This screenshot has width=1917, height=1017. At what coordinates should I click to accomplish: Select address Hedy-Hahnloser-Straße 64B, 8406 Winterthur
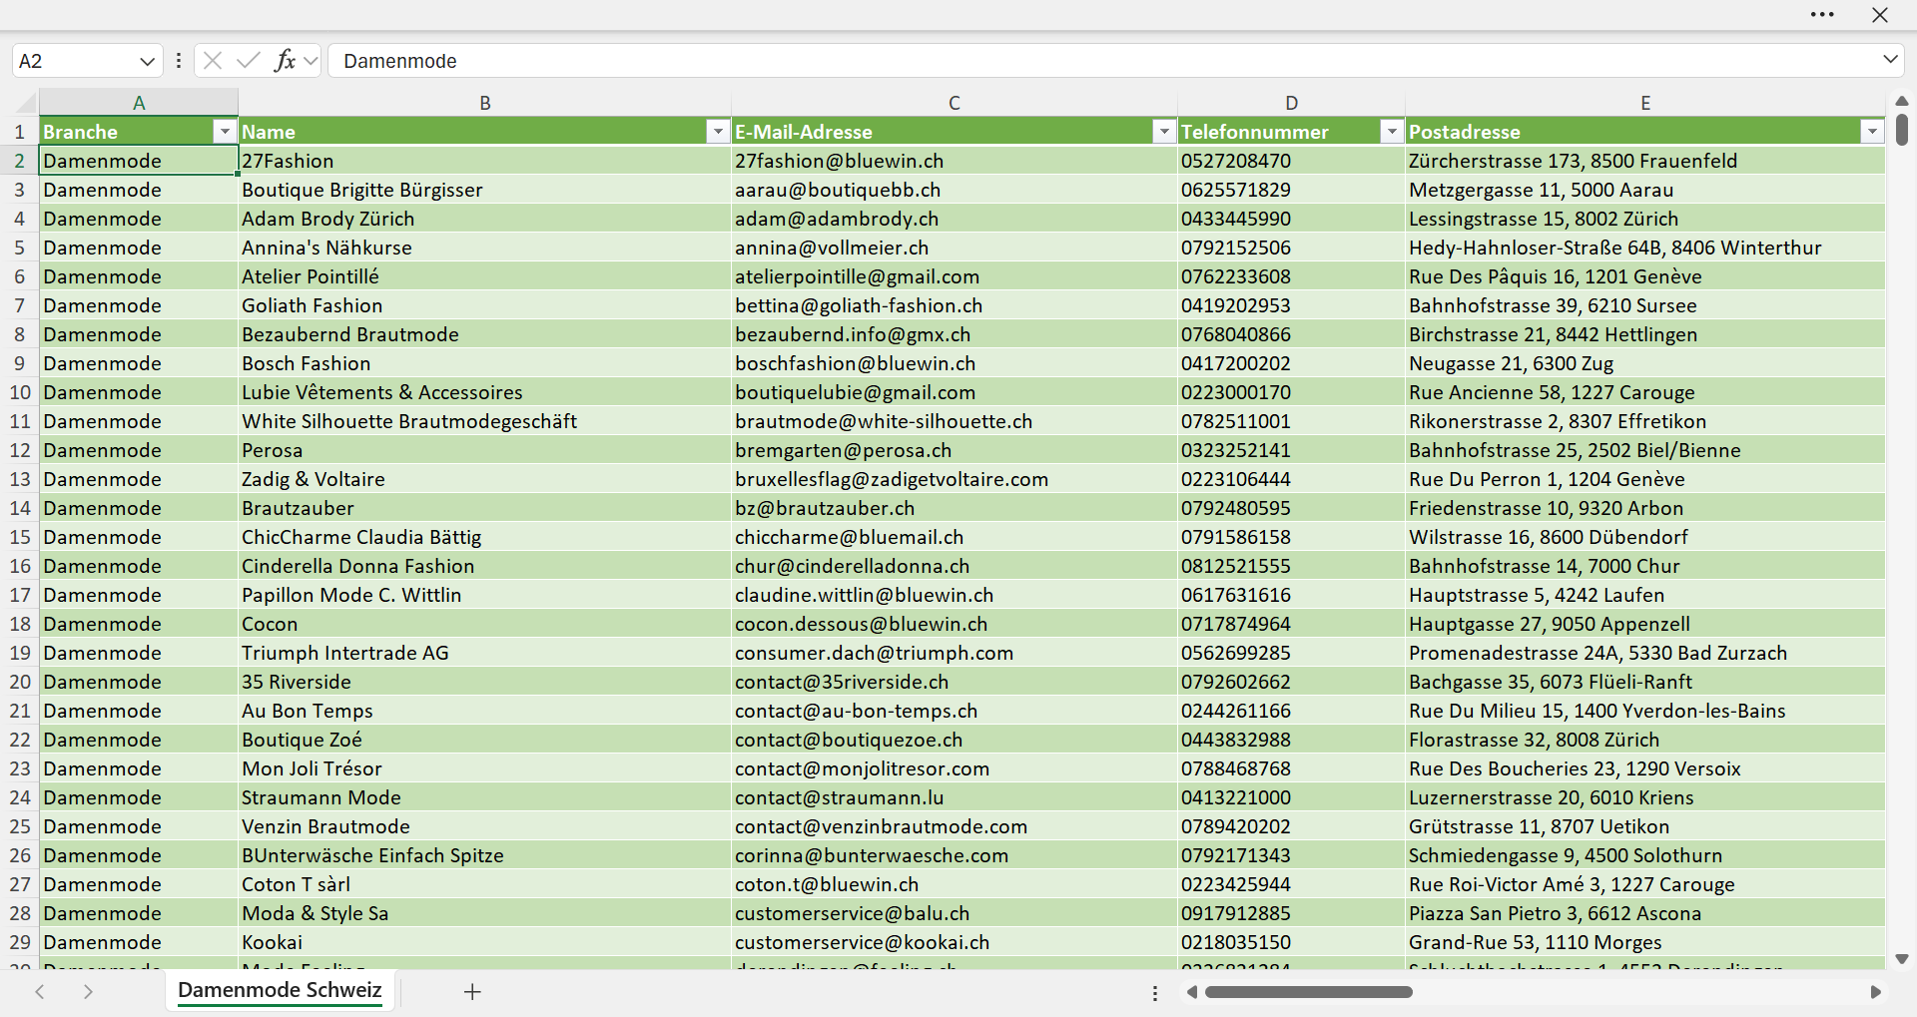[x=1645, y=248]
